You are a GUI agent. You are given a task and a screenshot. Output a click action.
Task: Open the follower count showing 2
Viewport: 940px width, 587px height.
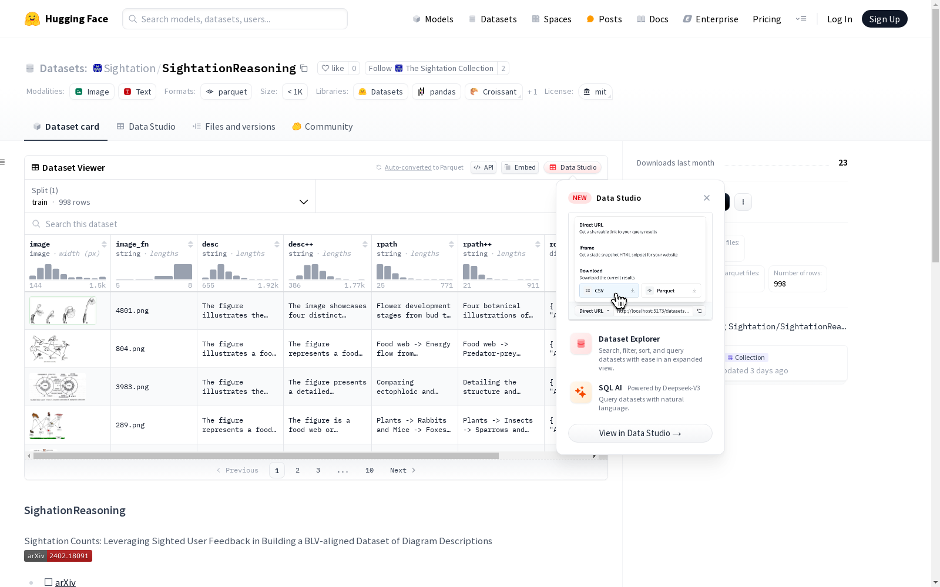click(503, 68)
